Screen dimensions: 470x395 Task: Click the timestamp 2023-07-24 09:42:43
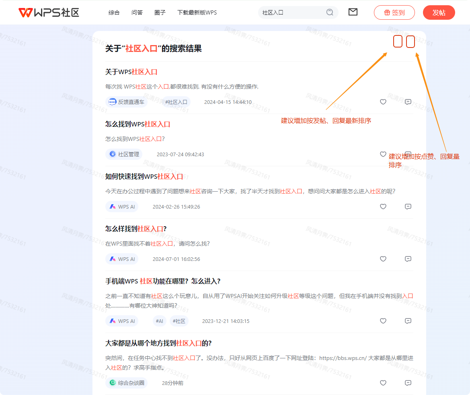point(180,154)
